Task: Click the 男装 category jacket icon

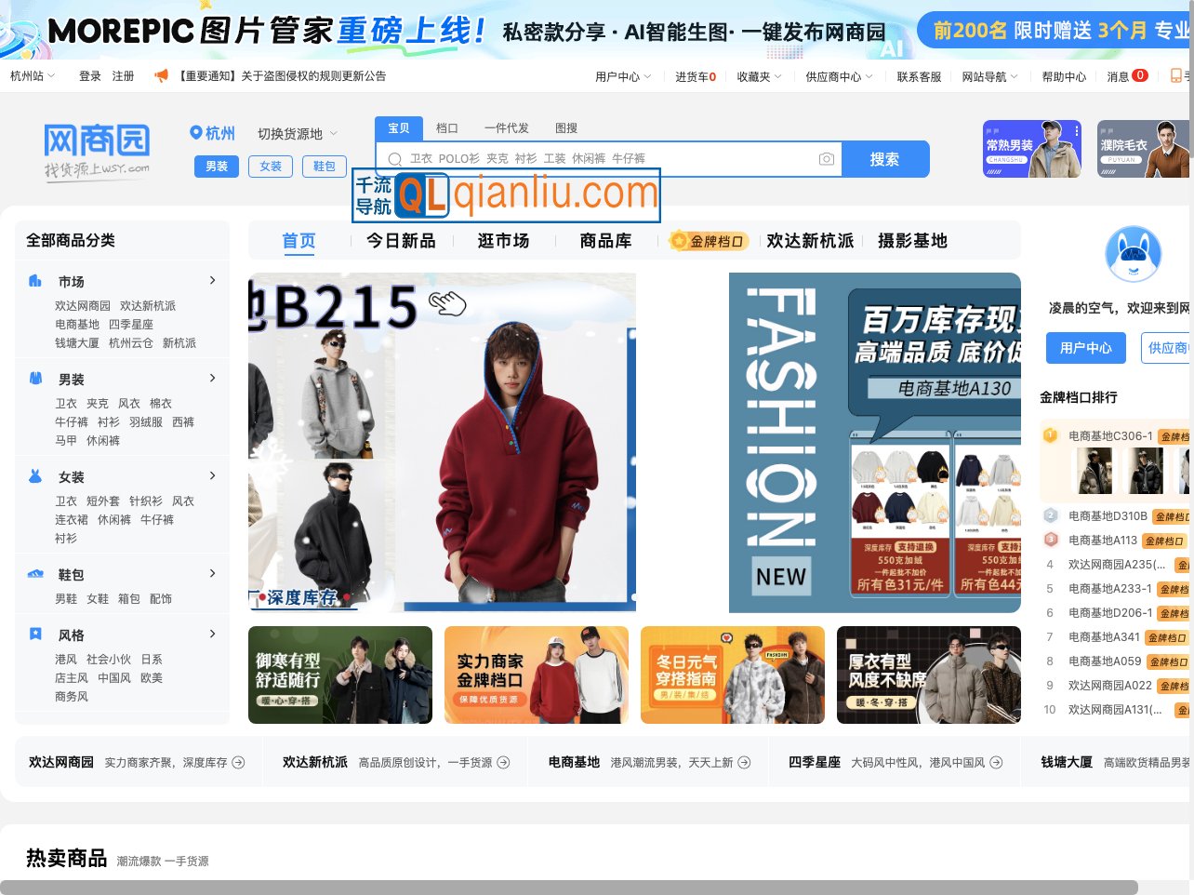Action: tap(35, 379)
